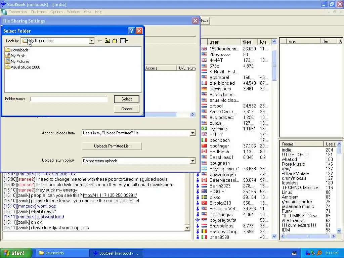Click the SoulSeek app icon in title bar
Screen dimensions: 344x258
(3, 4)
